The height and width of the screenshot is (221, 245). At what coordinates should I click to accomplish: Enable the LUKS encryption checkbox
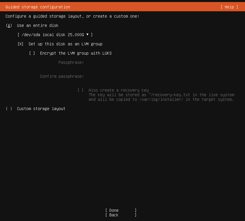(x=32, y=53)
